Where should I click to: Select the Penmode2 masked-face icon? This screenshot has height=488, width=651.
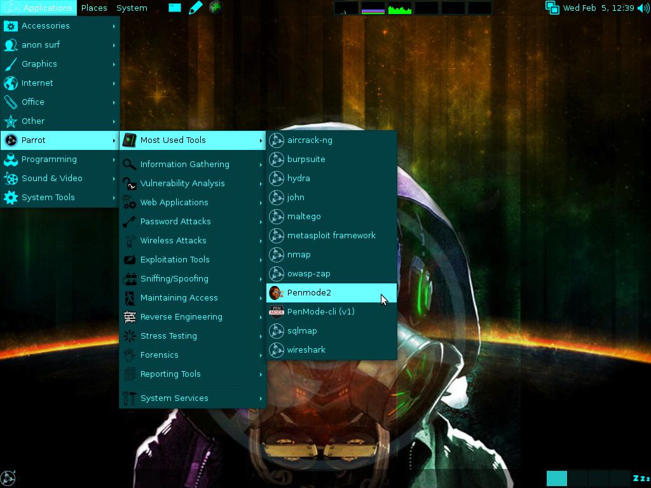click(276, 293)
